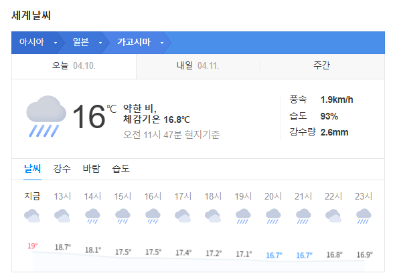The height and width of the screenshot is (279, 395).
Task: Switch to the 습도 humidity tab under the forecast
Action: point(121,168)
